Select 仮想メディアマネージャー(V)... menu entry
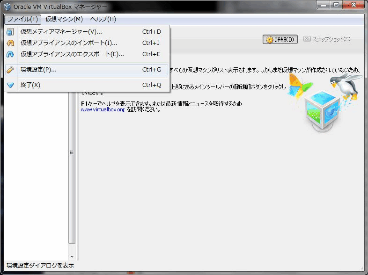The height and width of the screenshot is (275, 368). click(x=87, y=32)
